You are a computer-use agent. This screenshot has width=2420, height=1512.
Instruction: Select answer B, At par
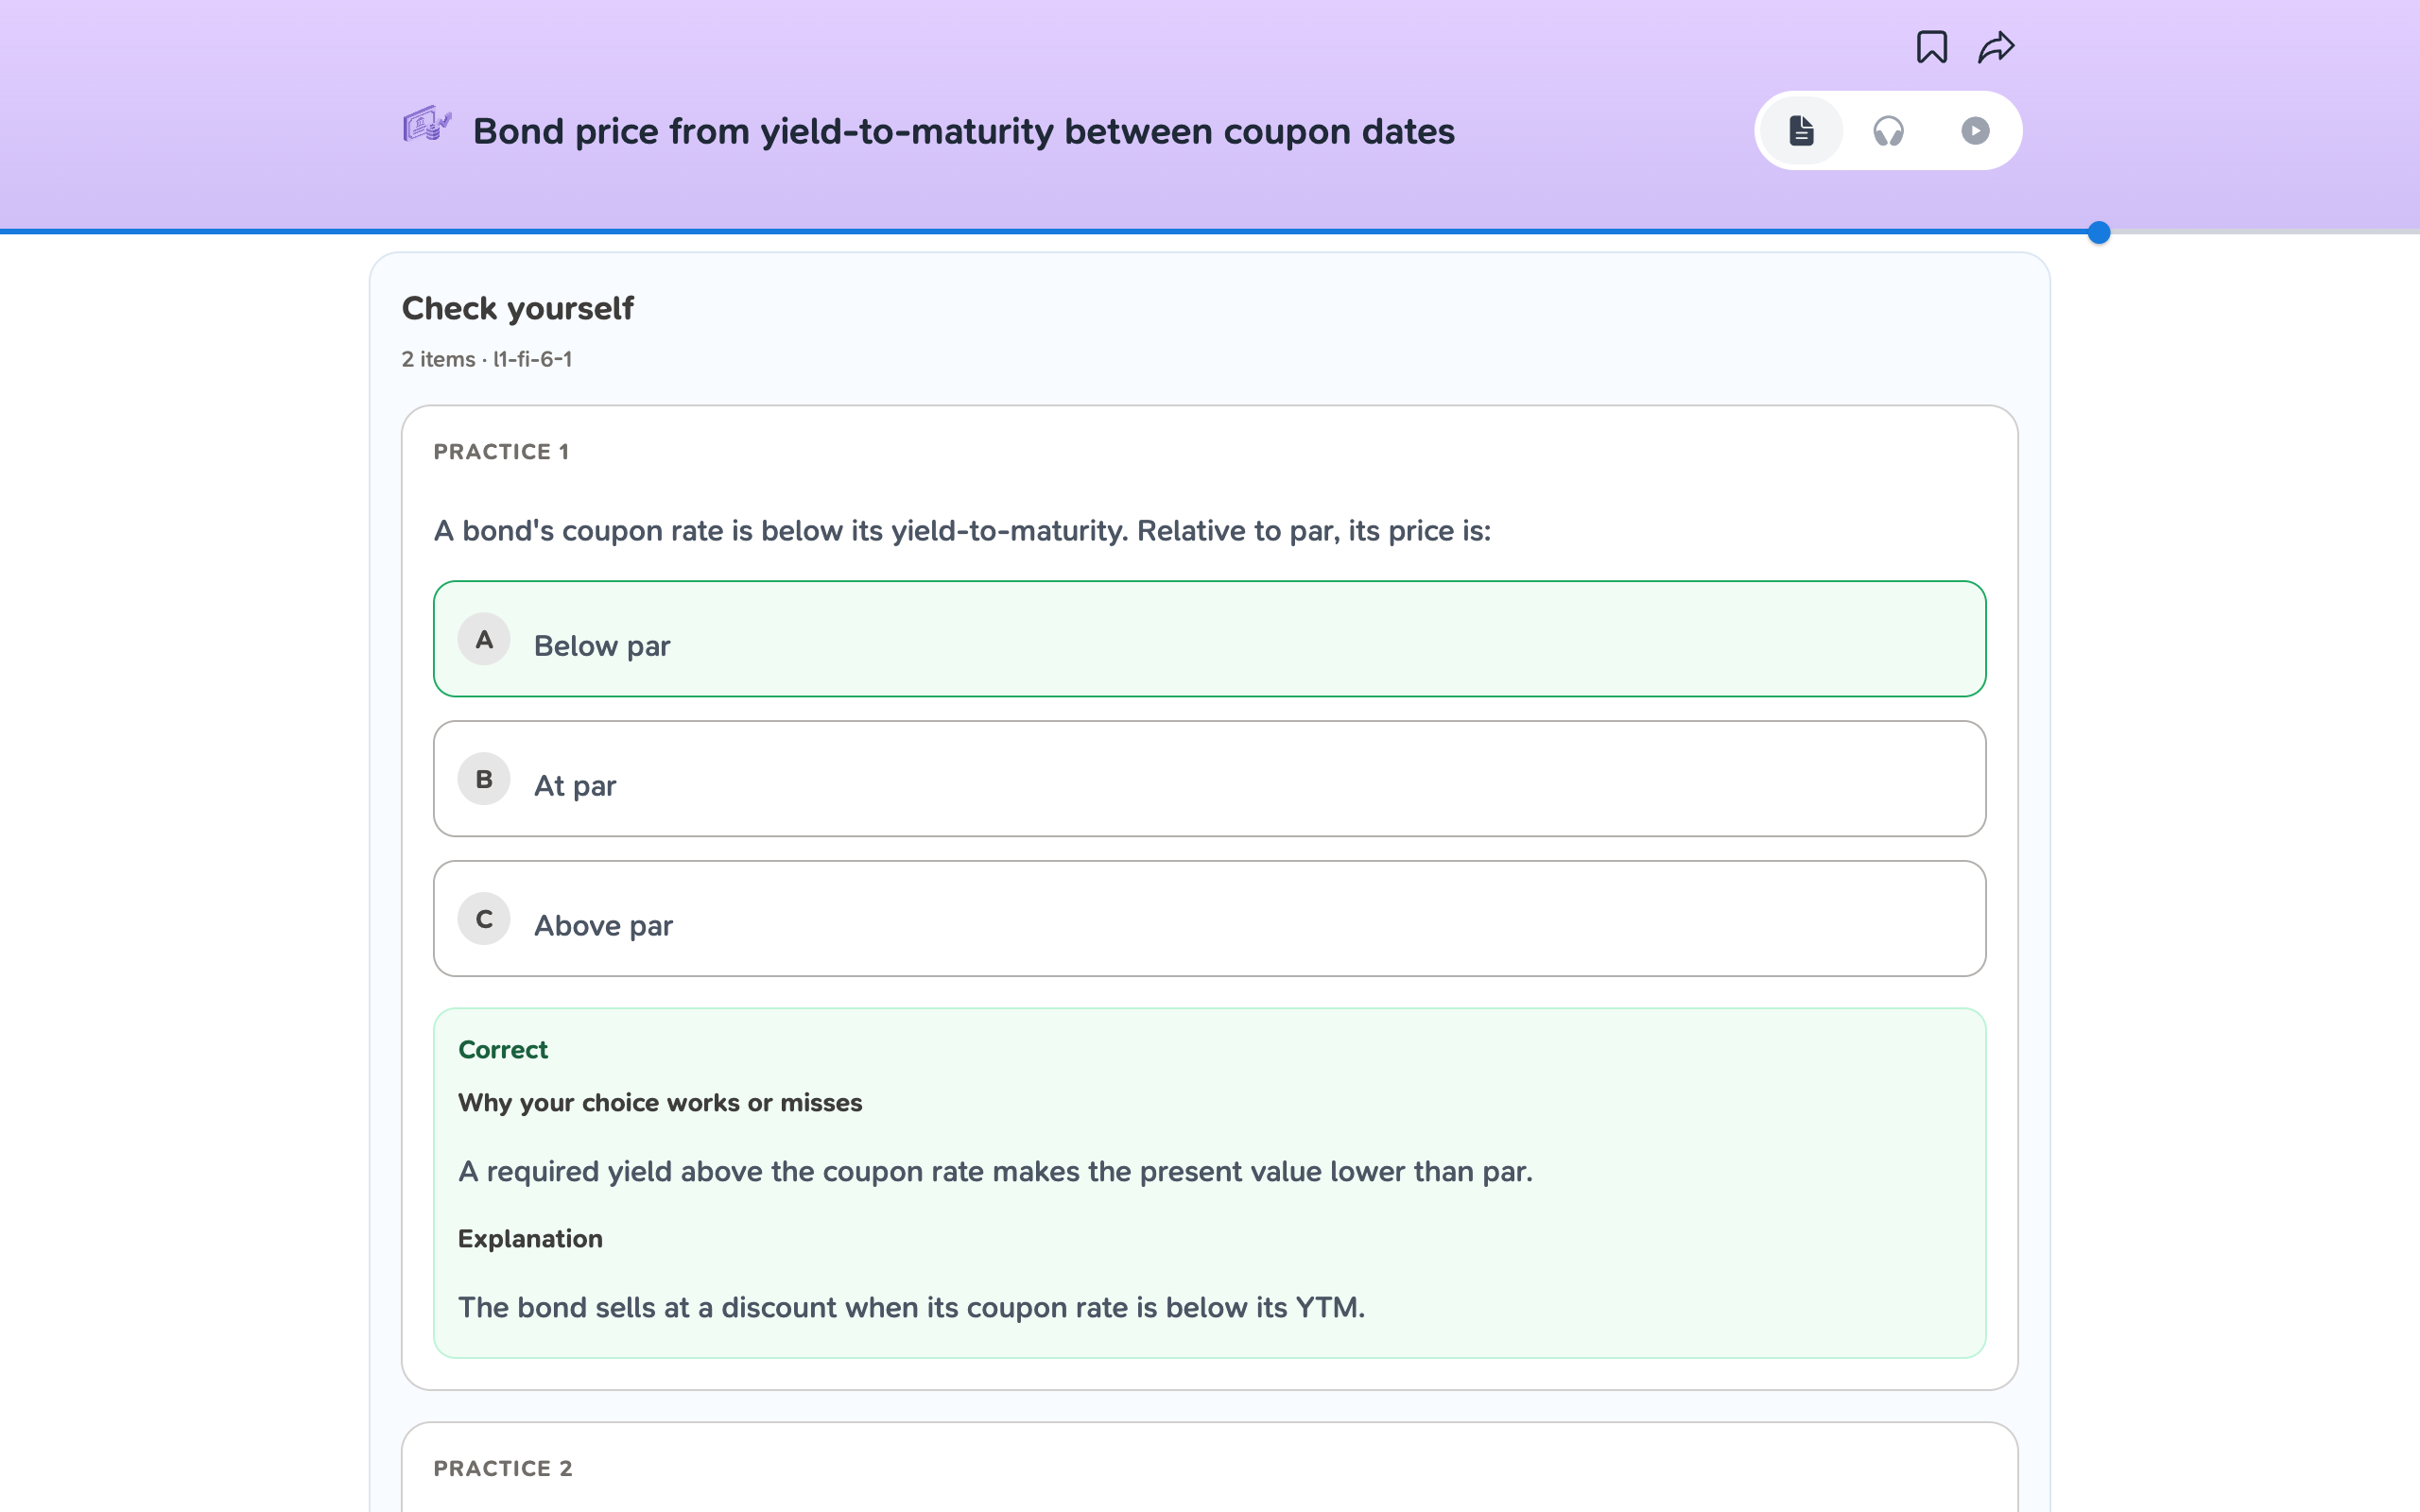click(x=1209, y=779)
